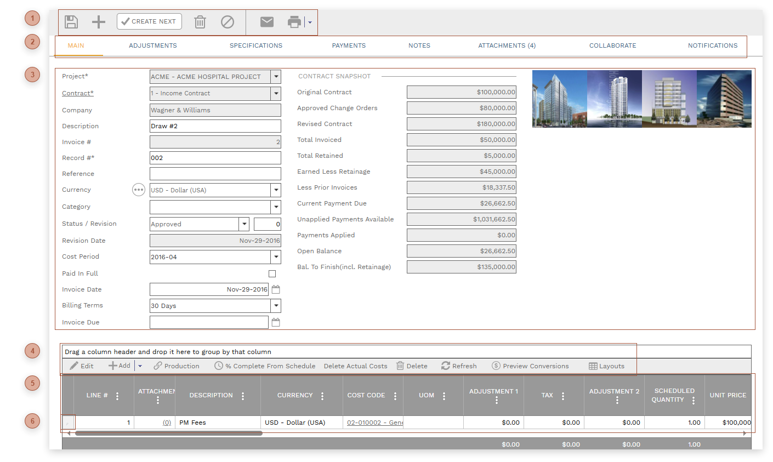Email the invoice via the envelope icon

(267, 21)
